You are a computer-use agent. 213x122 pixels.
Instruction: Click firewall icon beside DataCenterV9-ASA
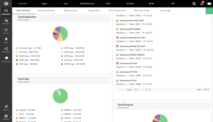[x=117, y=63]
